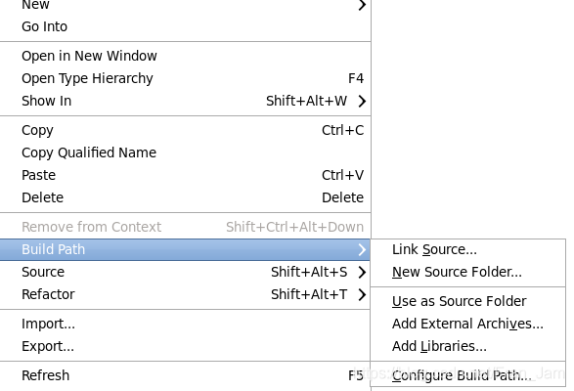This screenshot has height=391, width=574.
Task: Click the Build Path submenu chevron
Action: coord(362,249)
